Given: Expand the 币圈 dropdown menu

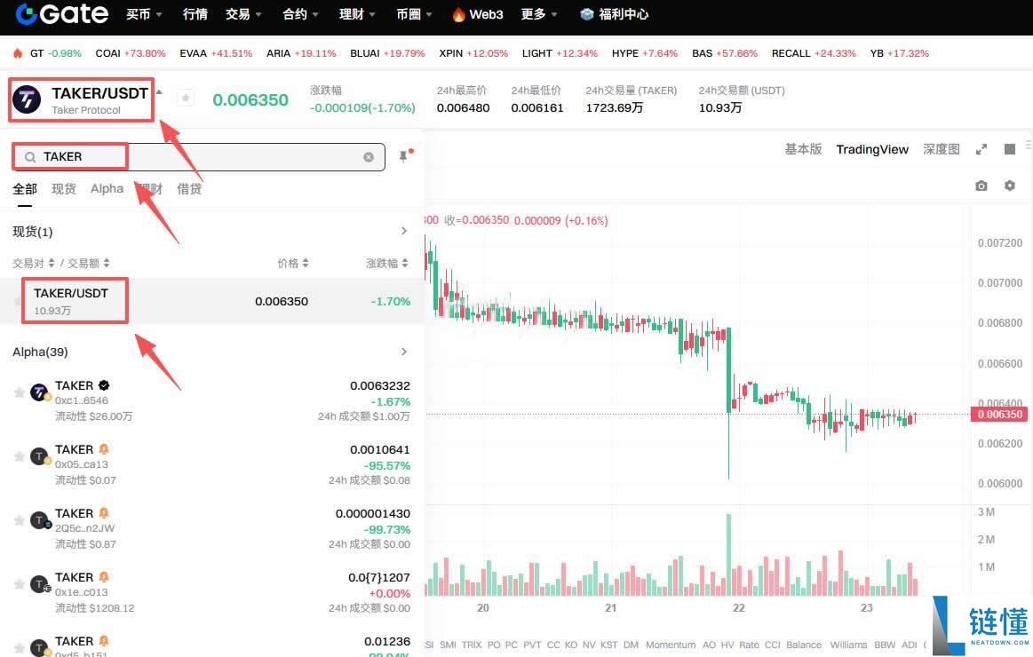Looking at the screenshot, I should (x=414, y=14).
